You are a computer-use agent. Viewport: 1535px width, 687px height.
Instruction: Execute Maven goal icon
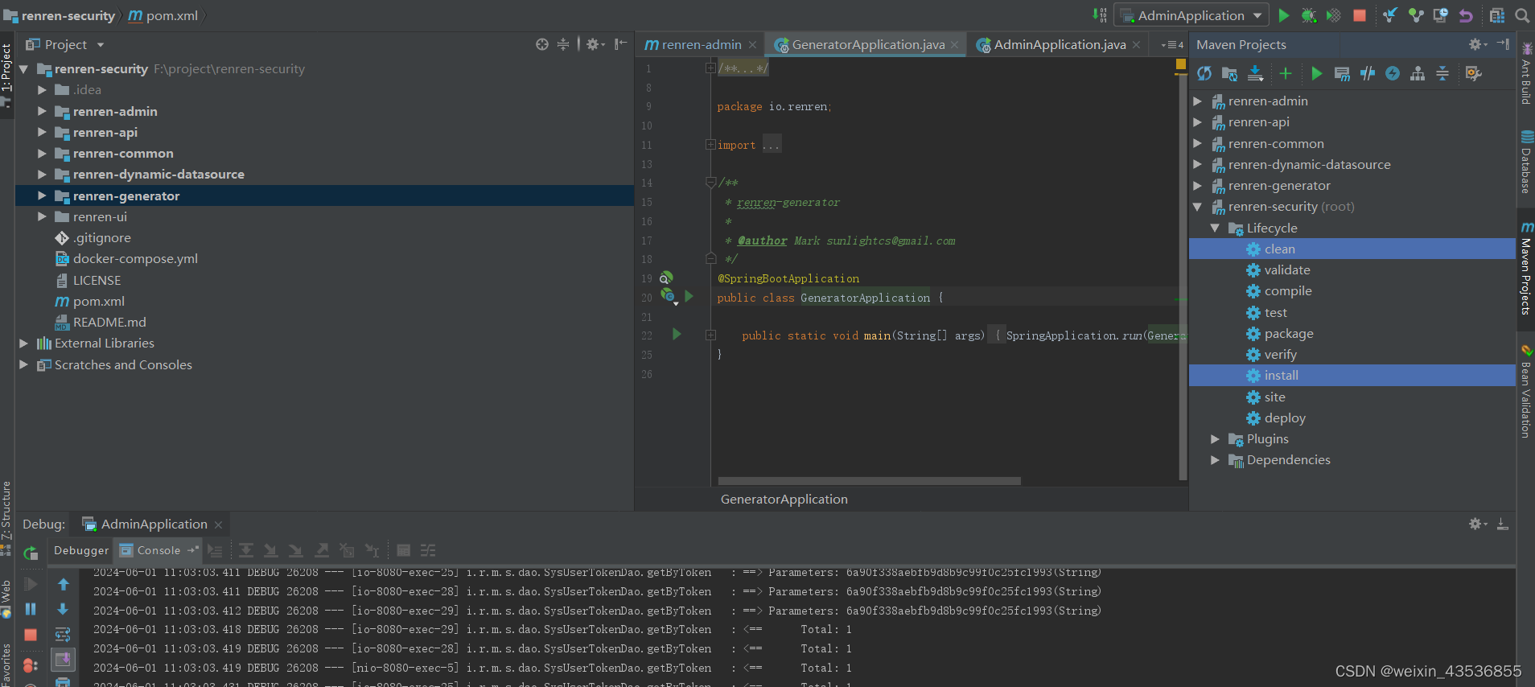tap(1342, 74)
